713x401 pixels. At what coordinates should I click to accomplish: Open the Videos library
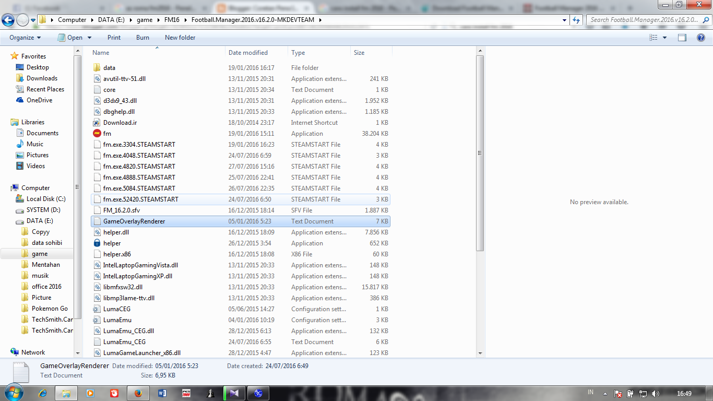[x=36, y=166]
